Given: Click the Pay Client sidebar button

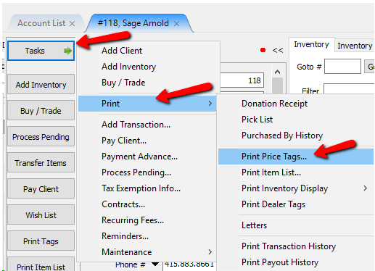Looking at the screenshot, I should (41, 188).
